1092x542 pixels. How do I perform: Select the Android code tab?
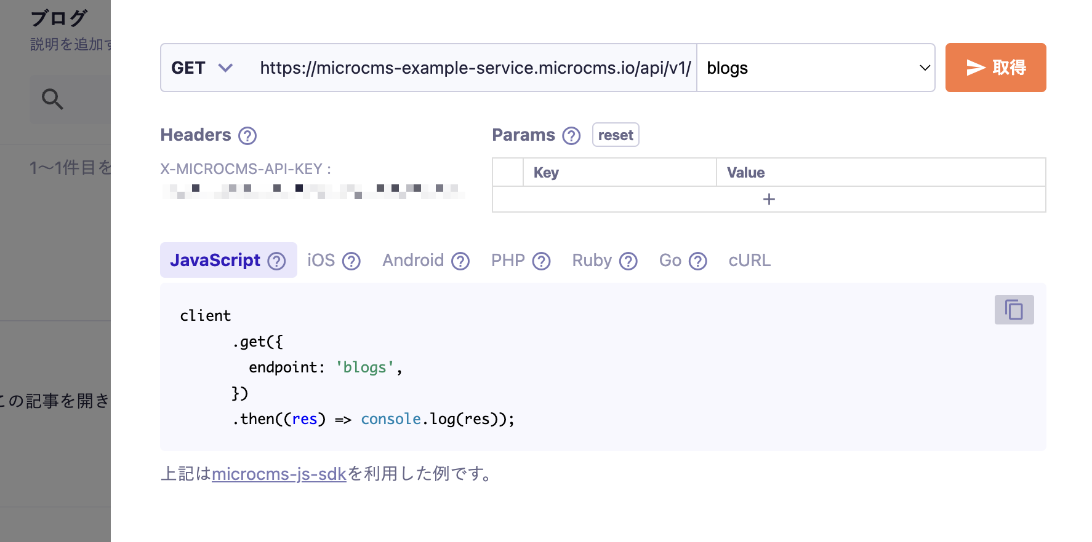click(413, 261)
